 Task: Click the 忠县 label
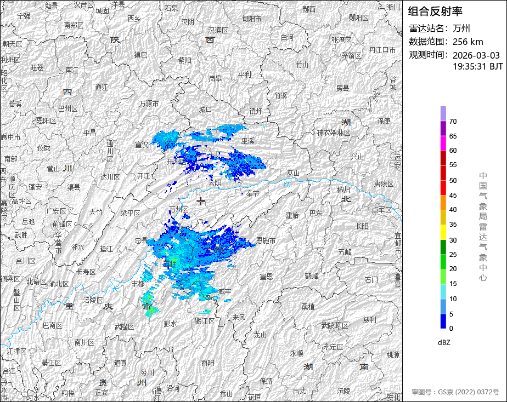[142, 240]
